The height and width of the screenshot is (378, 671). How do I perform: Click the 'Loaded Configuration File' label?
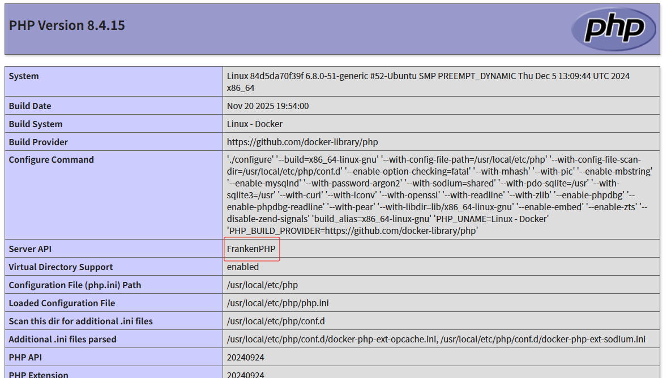click(x=62, y=303)
